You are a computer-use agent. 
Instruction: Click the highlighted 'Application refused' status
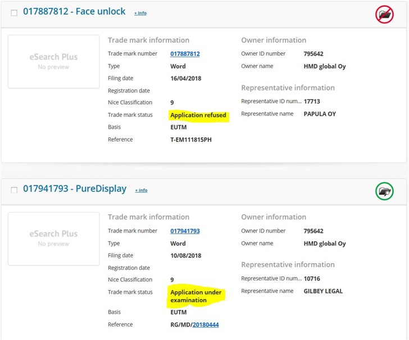point(198,115)
